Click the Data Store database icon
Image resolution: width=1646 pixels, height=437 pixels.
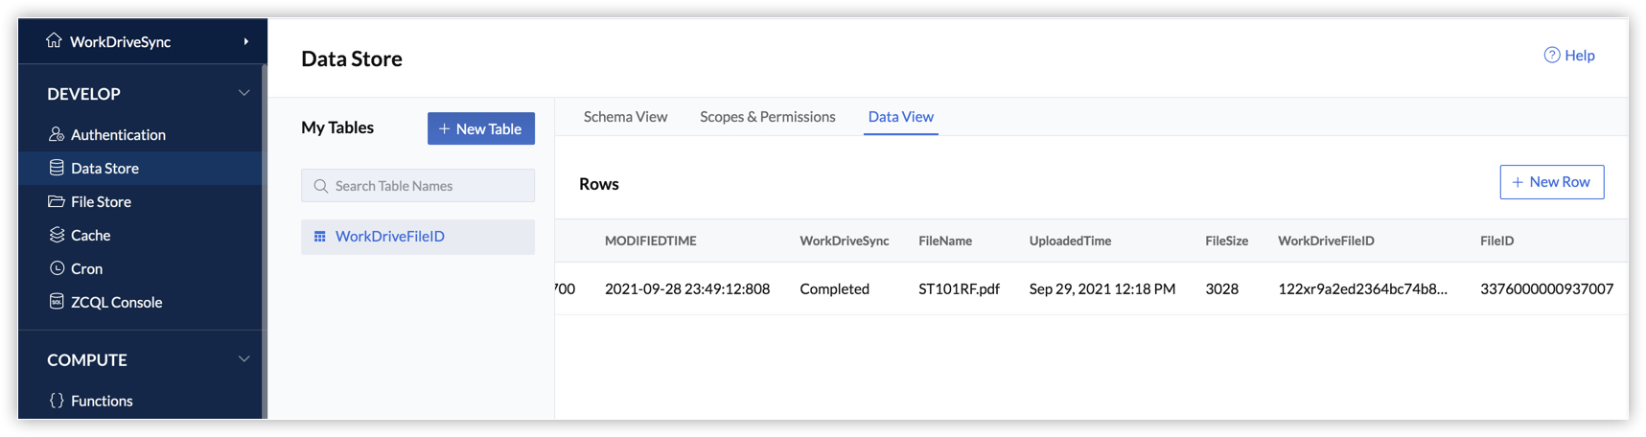click(57, 168)
